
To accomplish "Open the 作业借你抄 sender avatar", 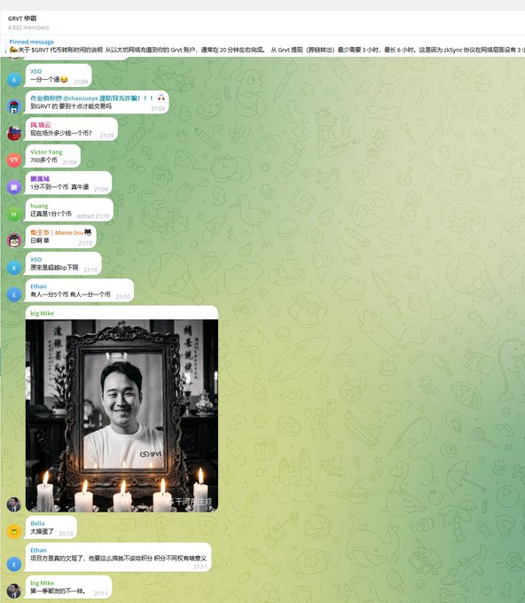I will pos(14,106).
